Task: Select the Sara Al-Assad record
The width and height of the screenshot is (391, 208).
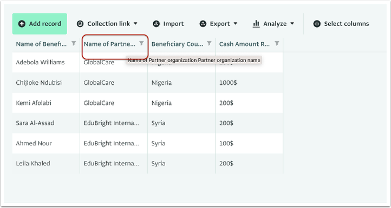Action: (148, 123)
